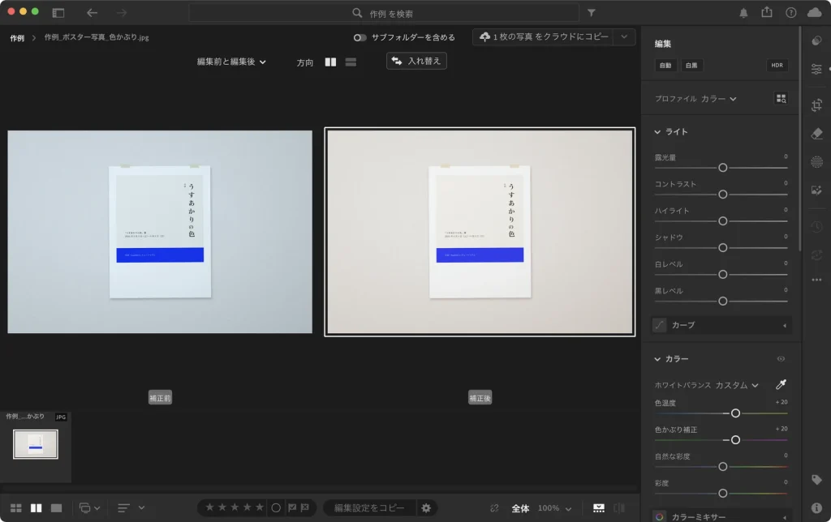
Task: Toggle HDR editing mode
Action: pyautogui.click(x=777, y=65)
